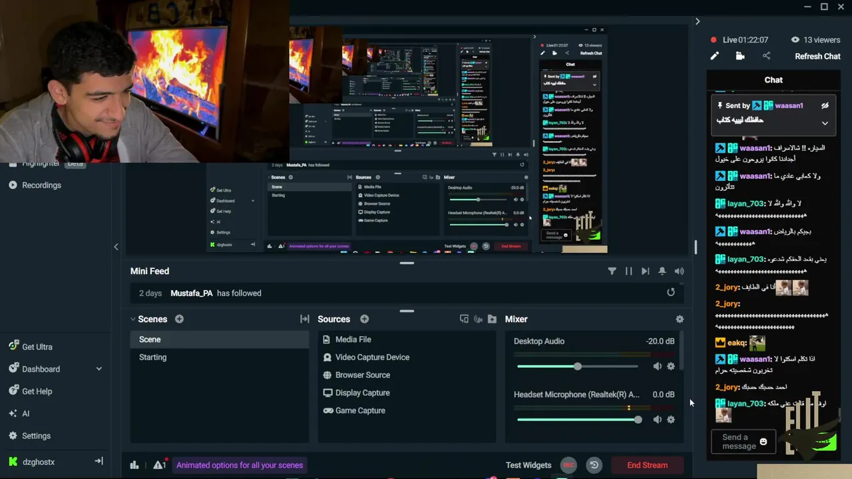Replay the Mustafa_PA follow event
852x479 pixels.
(671, 292)
